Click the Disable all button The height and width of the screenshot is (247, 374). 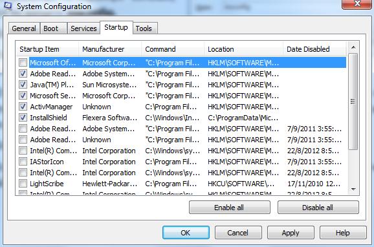click(x=318, y=208)
